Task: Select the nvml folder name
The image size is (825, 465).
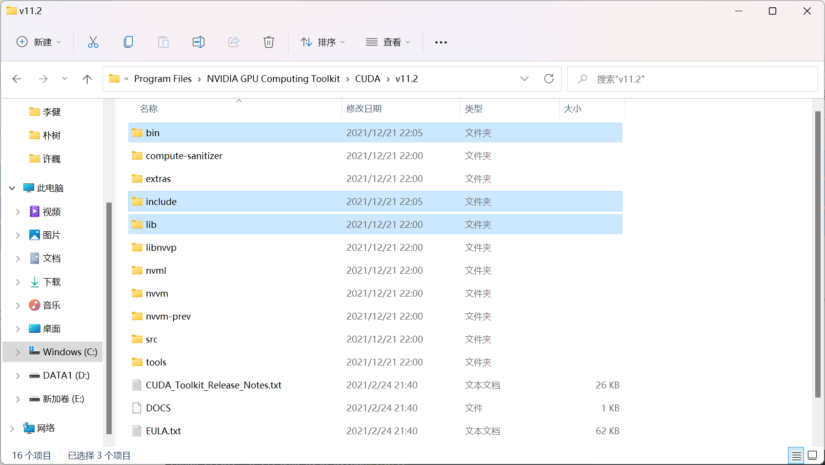Action: point(156,270)
